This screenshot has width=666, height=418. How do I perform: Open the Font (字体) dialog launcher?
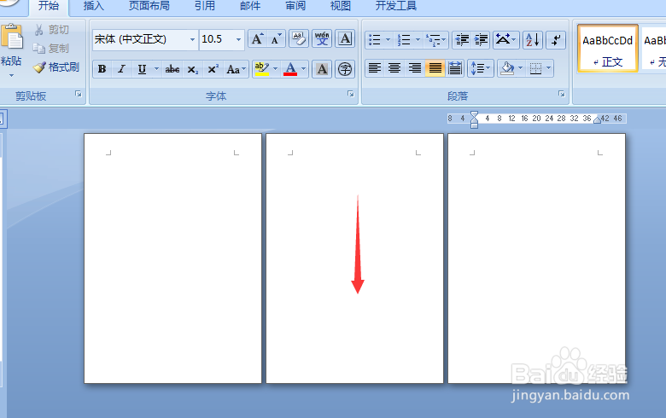pos(350,94)
